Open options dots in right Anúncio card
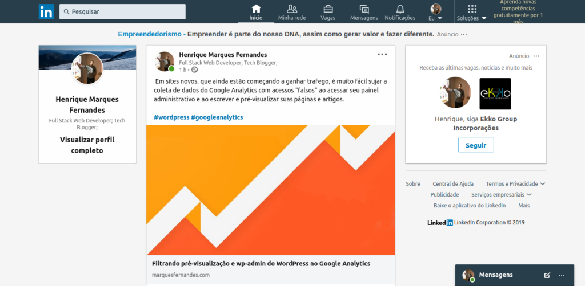 tap(536, 56)
